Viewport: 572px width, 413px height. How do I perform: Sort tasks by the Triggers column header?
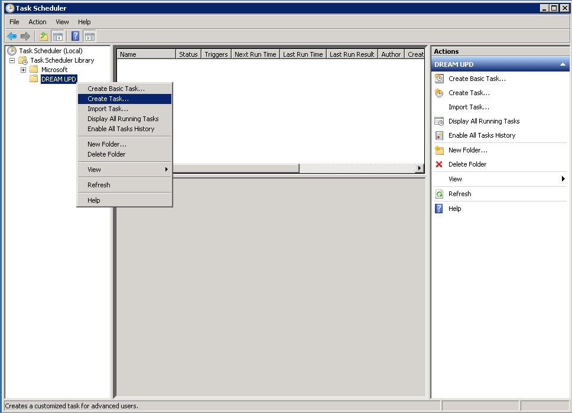216,54
